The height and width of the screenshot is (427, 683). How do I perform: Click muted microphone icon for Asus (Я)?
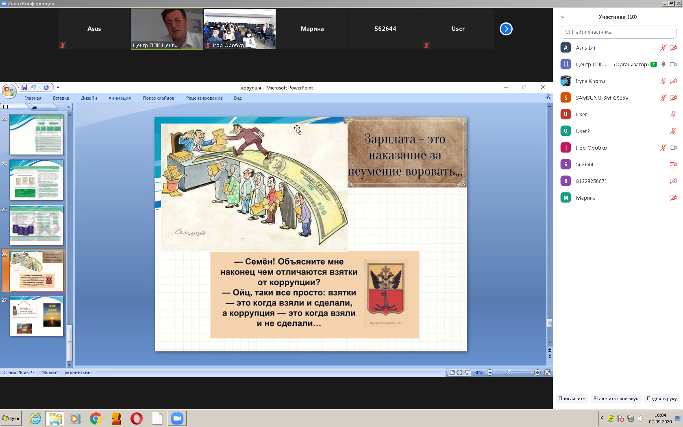tap(663, 48)
